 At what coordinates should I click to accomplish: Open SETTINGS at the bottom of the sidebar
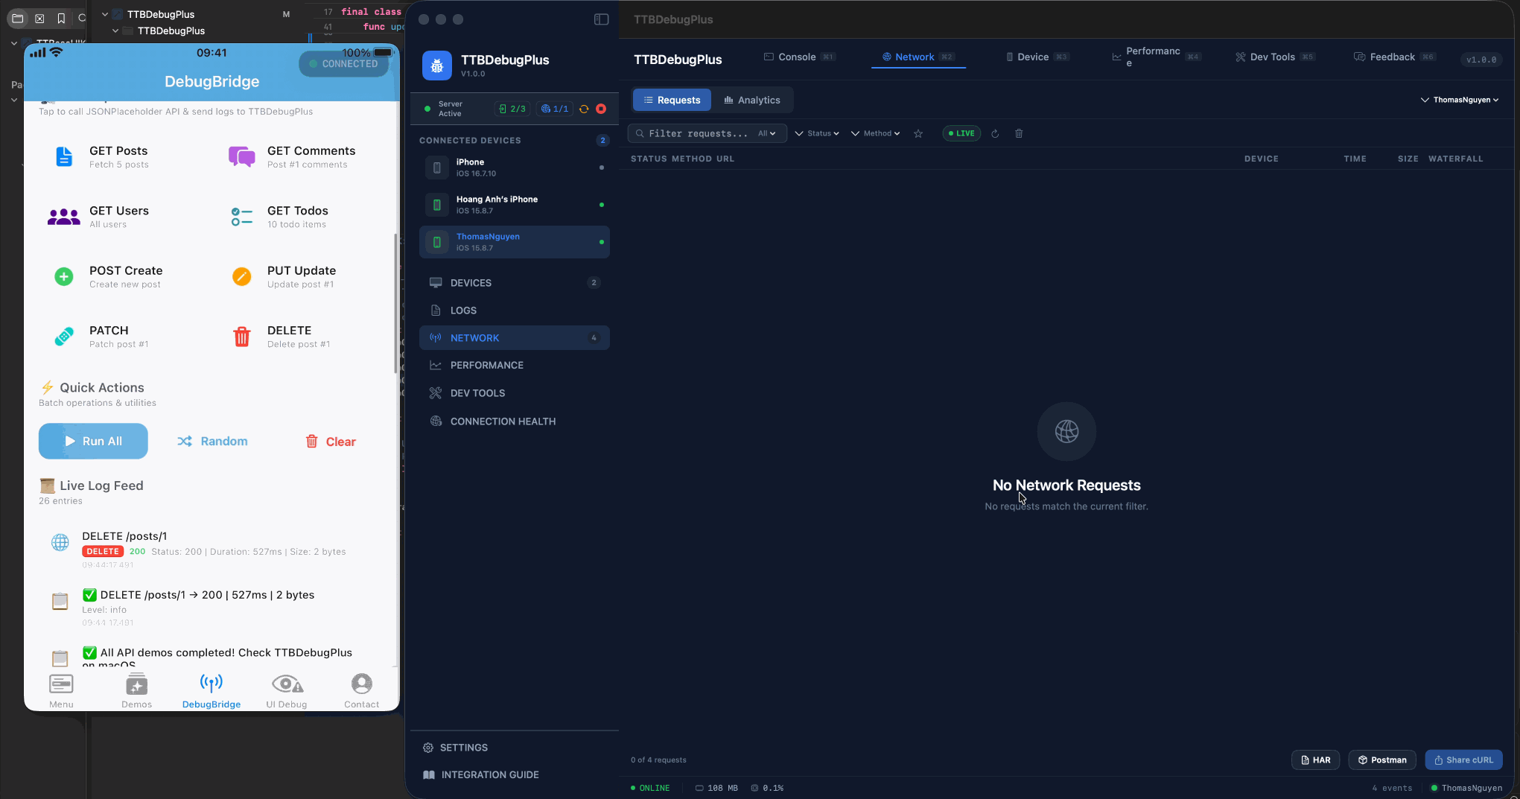point(464,747)
